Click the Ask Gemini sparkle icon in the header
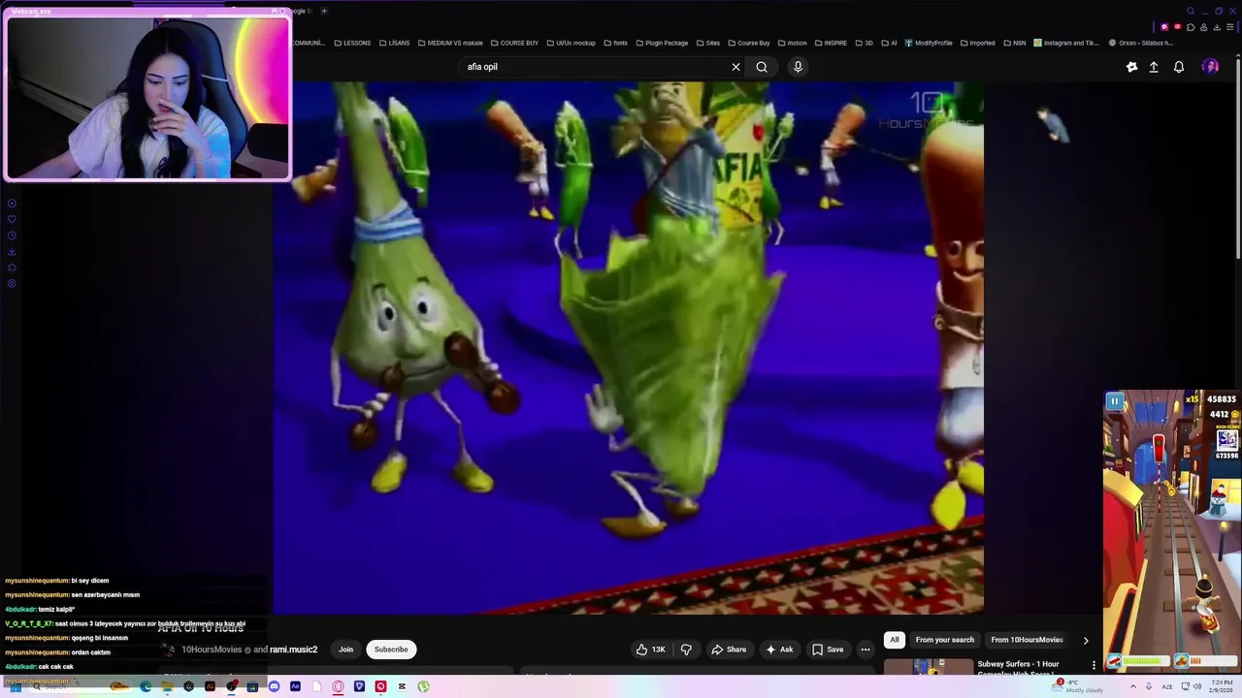Image resolution: width=1242 pixels, height=698 pixels. 1131,67
